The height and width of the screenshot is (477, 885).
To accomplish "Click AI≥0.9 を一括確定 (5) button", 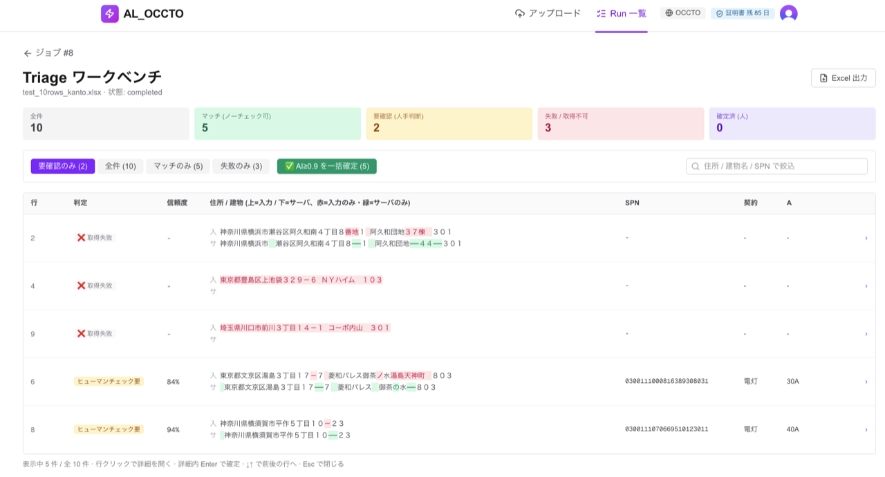I will 327,166.
